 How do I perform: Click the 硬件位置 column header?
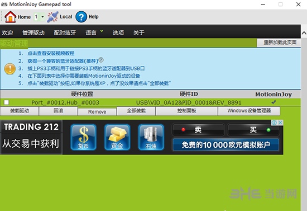[82, 94]
